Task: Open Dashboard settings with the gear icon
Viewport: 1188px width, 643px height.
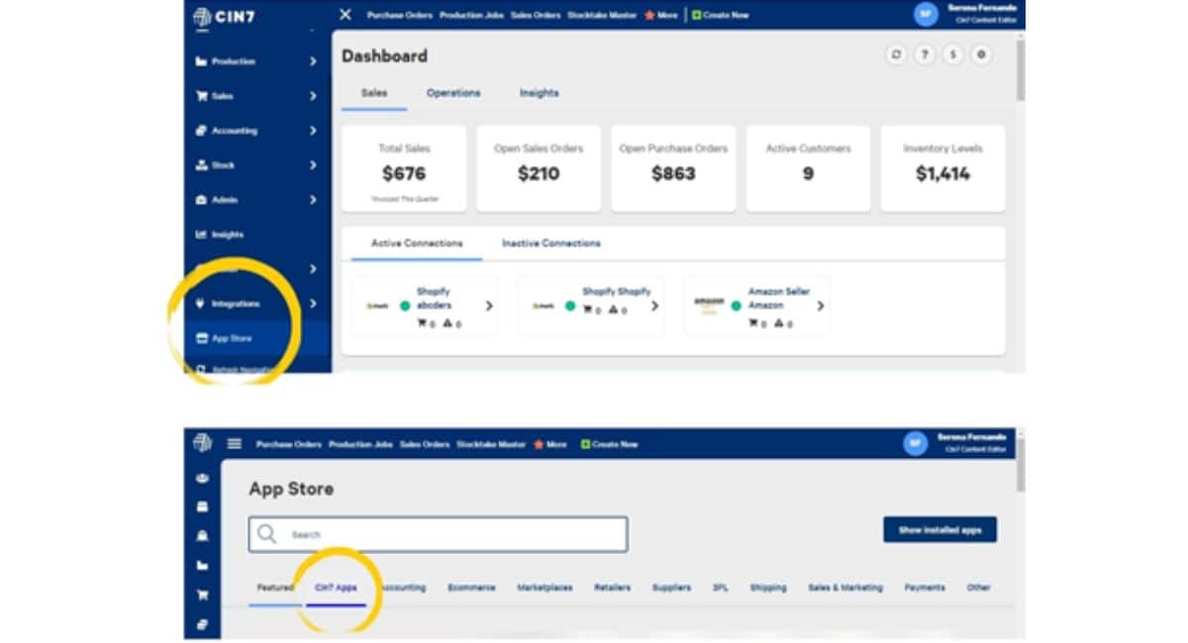Action: pyautogui.click(x=981, y=55)
